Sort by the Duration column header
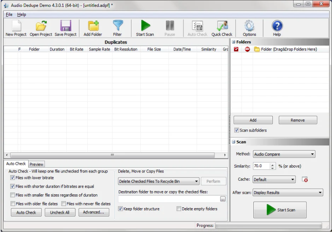This screenshot has height=232, width=332. [57, 49]
